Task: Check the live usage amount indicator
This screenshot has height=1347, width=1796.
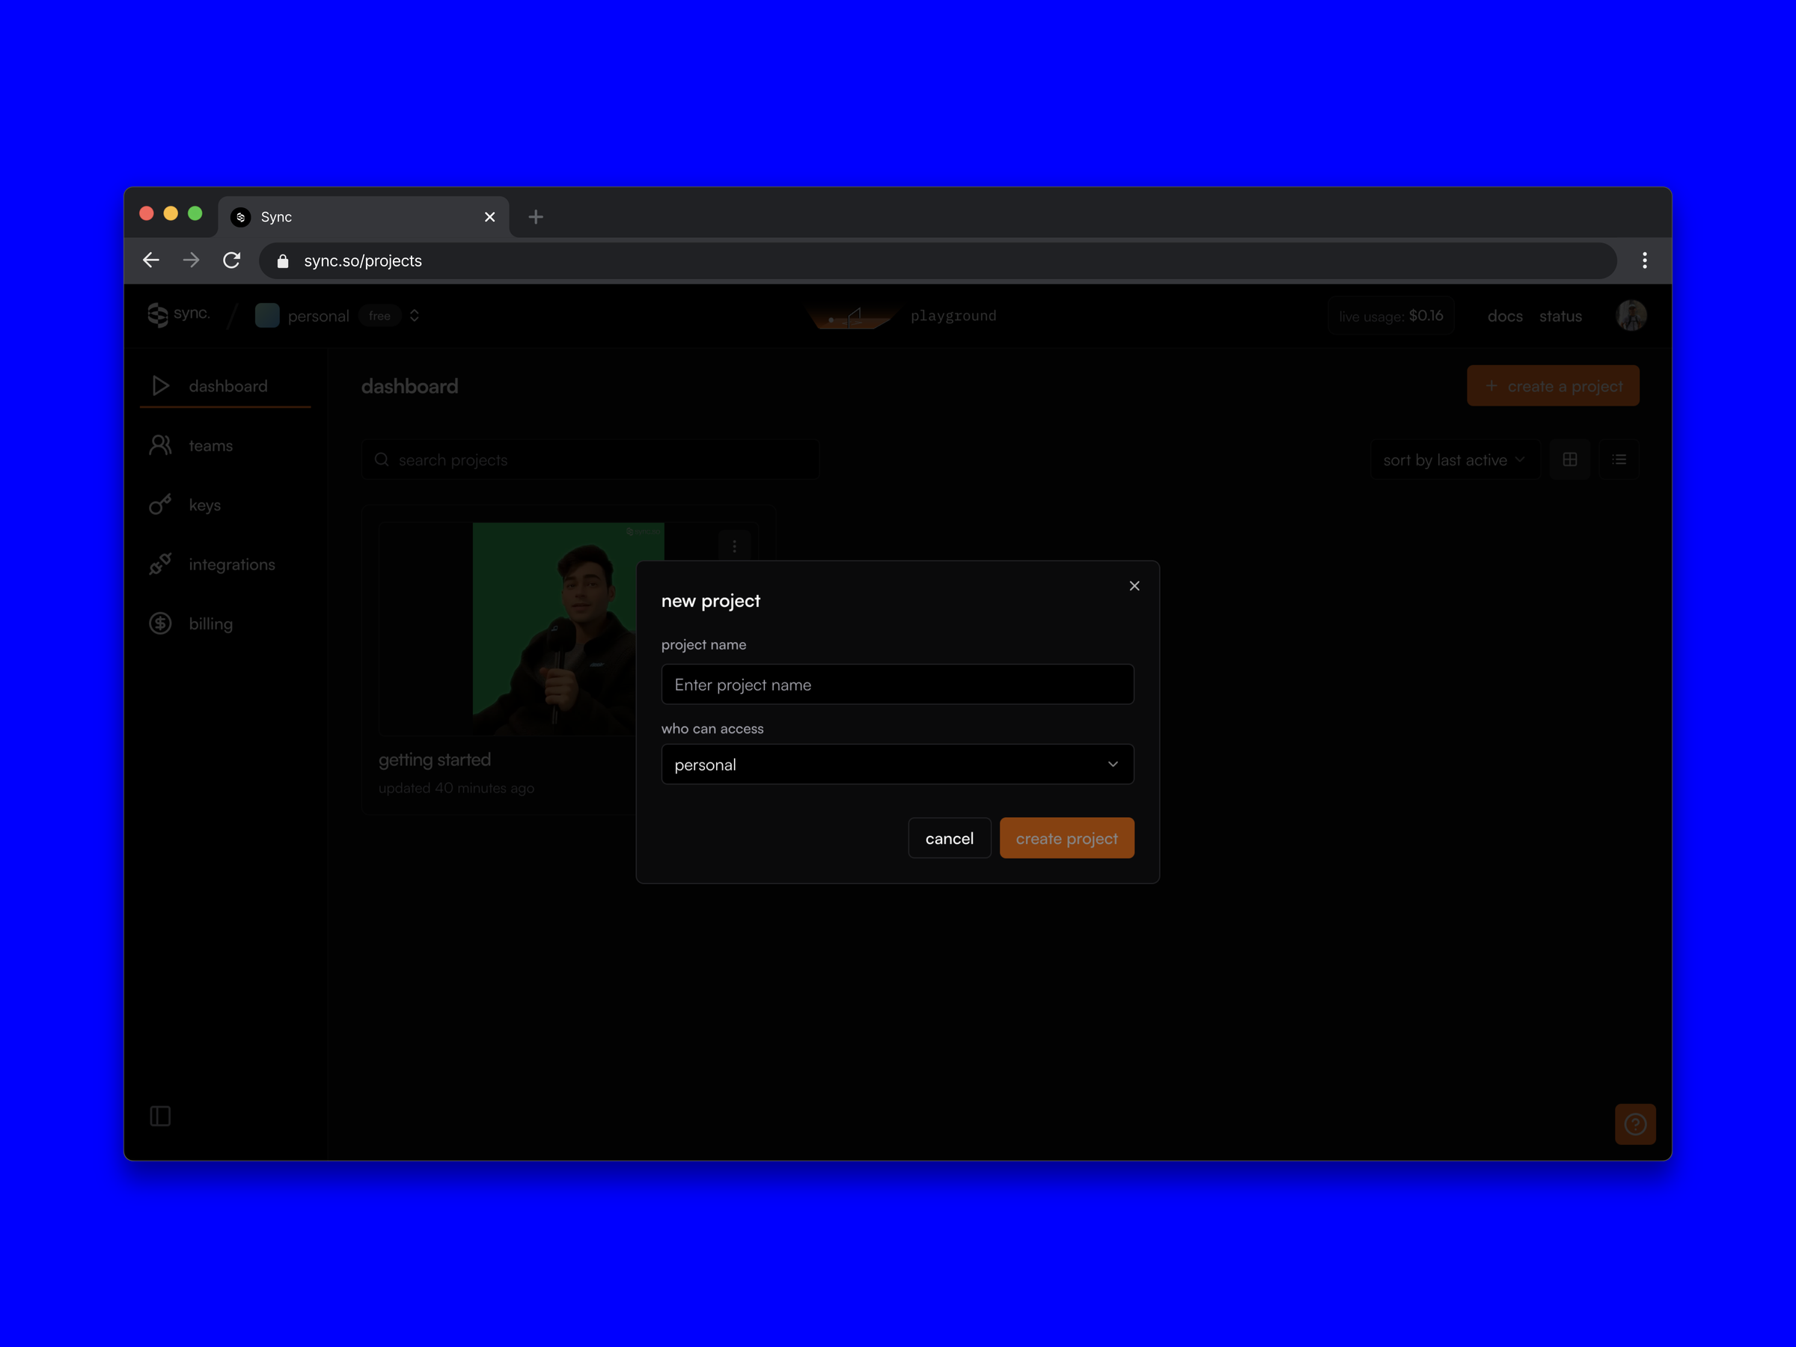Action: tap(1390, 316)
